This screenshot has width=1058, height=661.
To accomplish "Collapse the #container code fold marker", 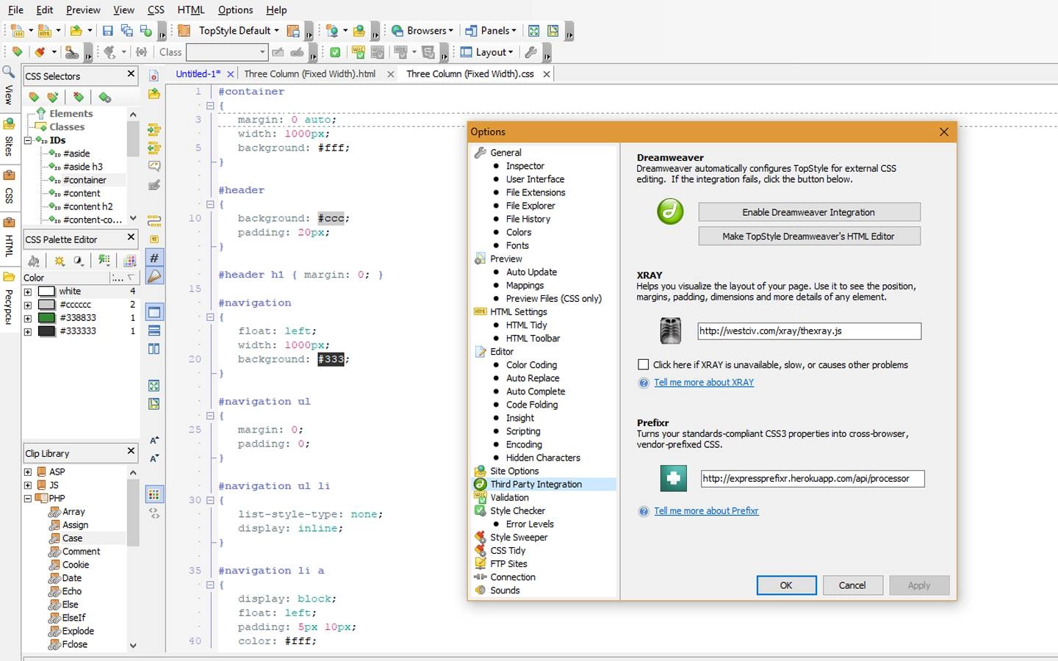I will [210, 106].
